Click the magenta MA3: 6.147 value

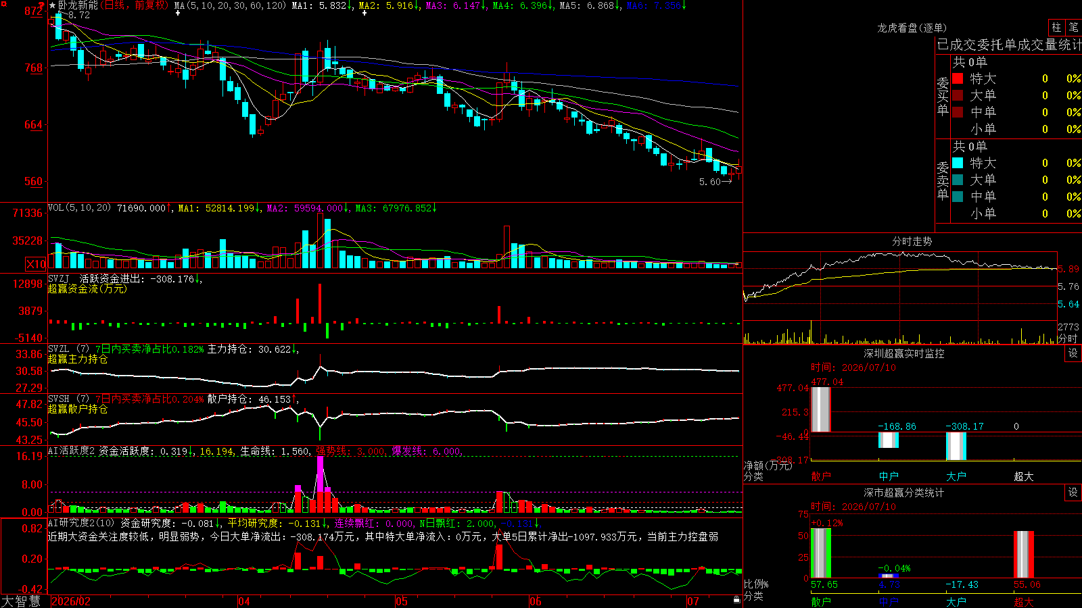456,5
